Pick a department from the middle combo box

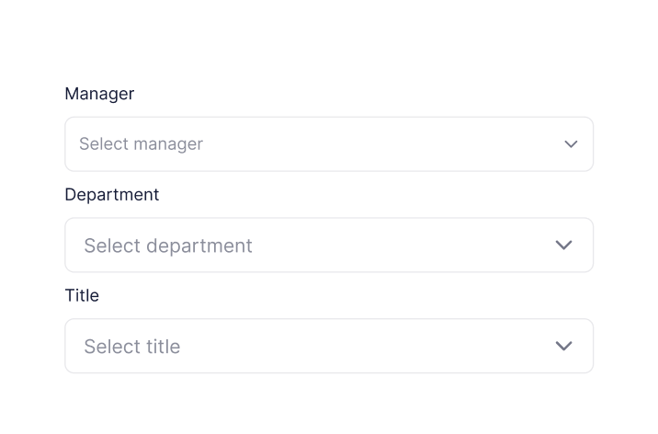pos(329,246)
